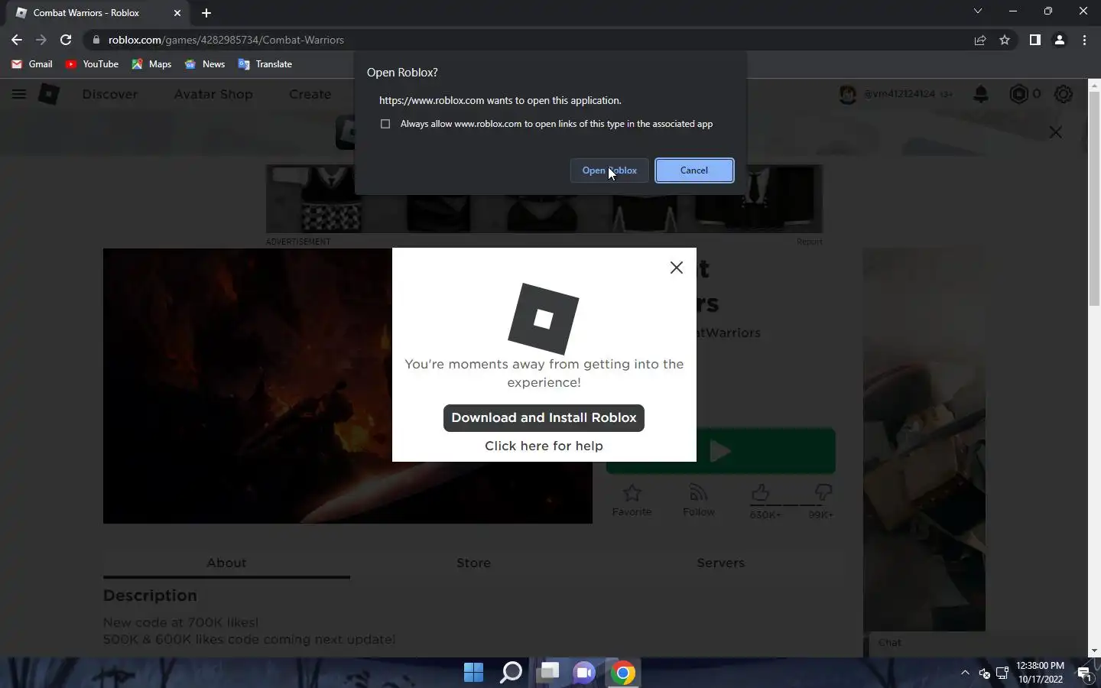Open Chrome side panel icon
Viewport: 1101px width, 688px height.
point(1034,40)
